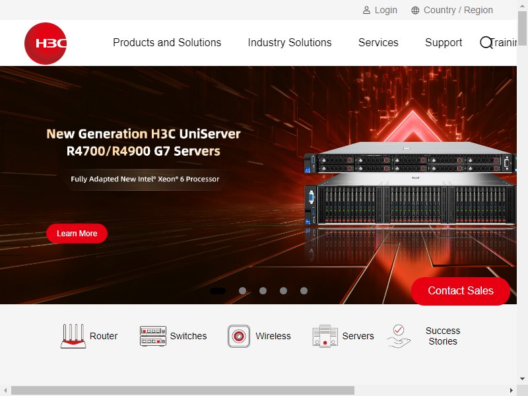The image size is (528, 396).
Task: Open the Country / Region selector
Action: [458, 10]
